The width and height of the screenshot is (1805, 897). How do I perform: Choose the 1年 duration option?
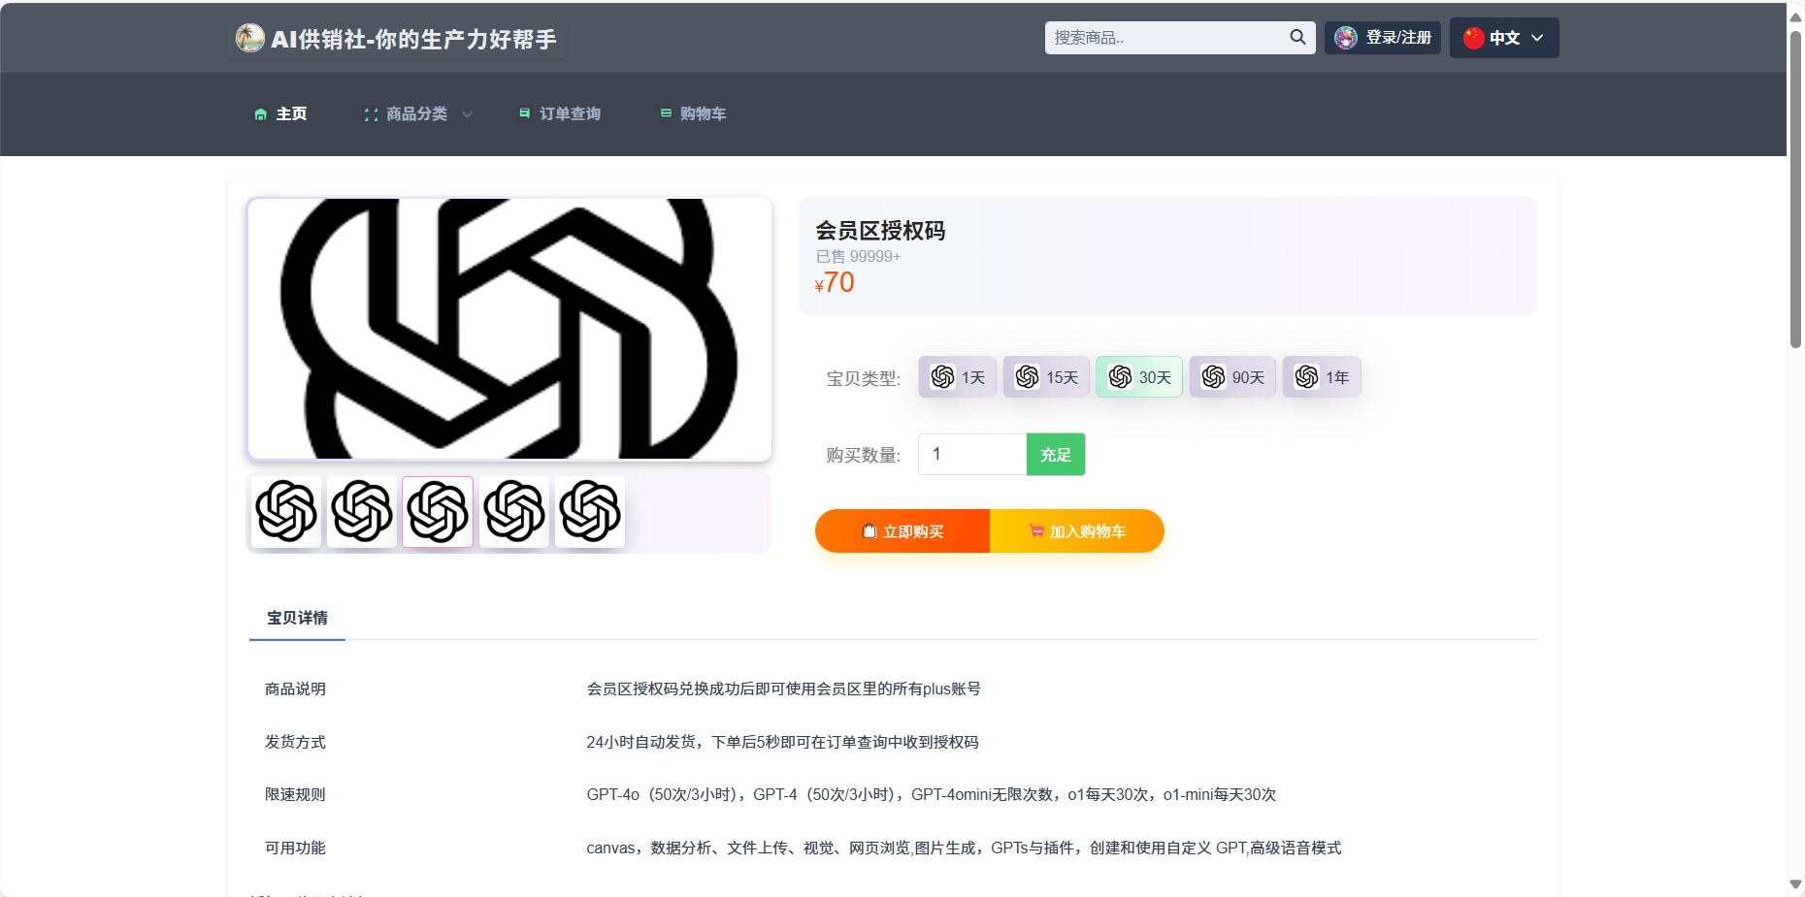(1322, 377)
